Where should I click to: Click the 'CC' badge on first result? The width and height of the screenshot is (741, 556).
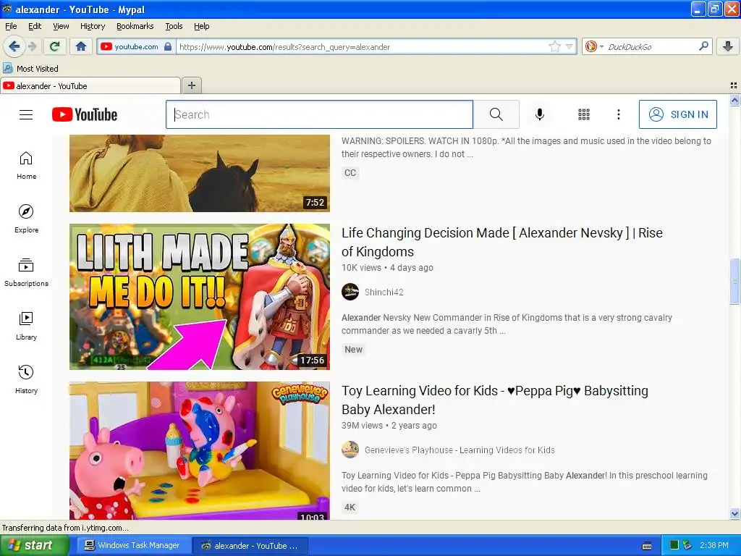[350, 172]
